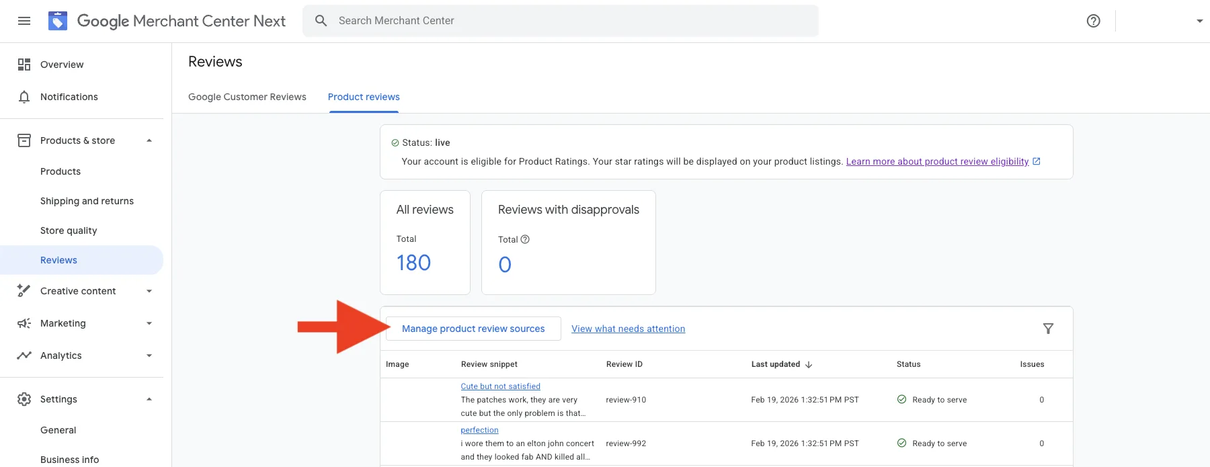Open the help question mark icon
The height and width of the screenshot is (467, 1210).
click(1094, 21)
